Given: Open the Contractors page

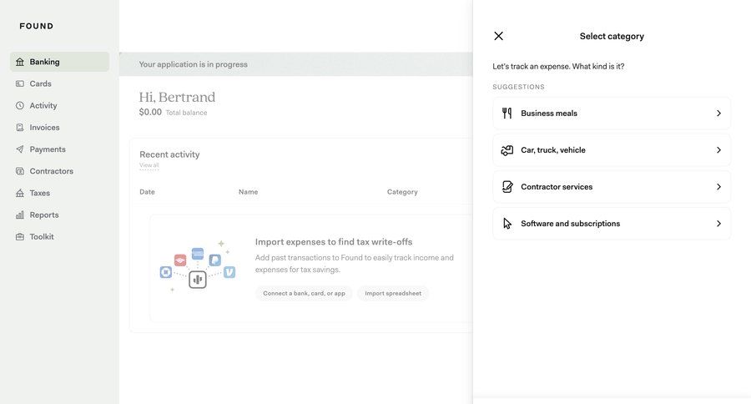Looking at the screenshot, I should tap(59, 171).
